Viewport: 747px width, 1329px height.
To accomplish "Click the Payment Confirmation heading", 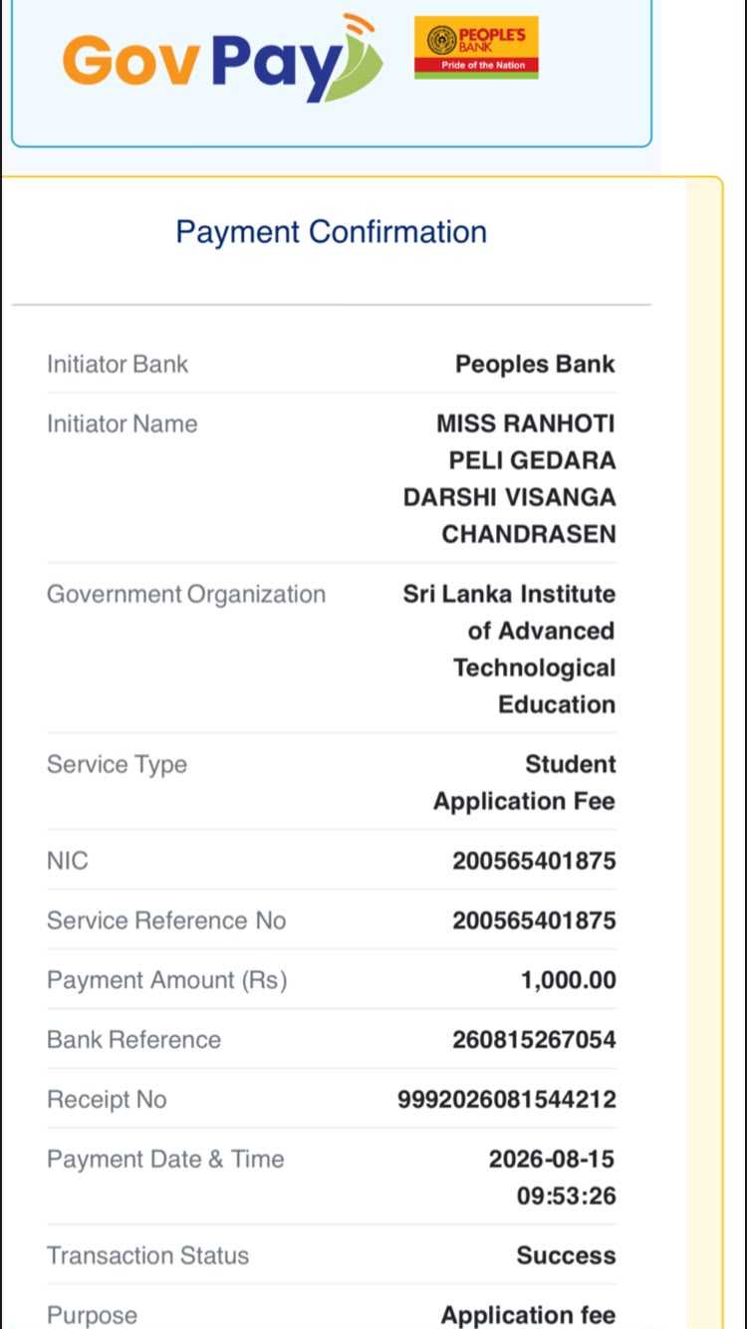I will click(332, 232).
